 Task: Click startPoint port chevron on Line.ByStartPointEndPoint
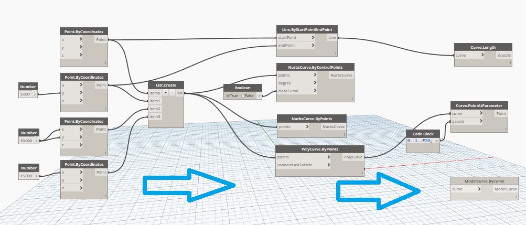coord(314,38)
